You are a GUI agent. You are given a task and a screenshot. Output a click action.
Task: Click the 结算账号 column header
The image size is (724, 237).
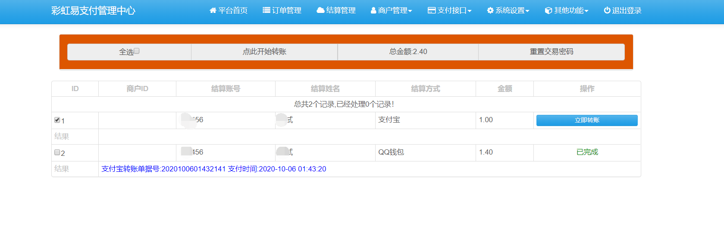[226, 88]
